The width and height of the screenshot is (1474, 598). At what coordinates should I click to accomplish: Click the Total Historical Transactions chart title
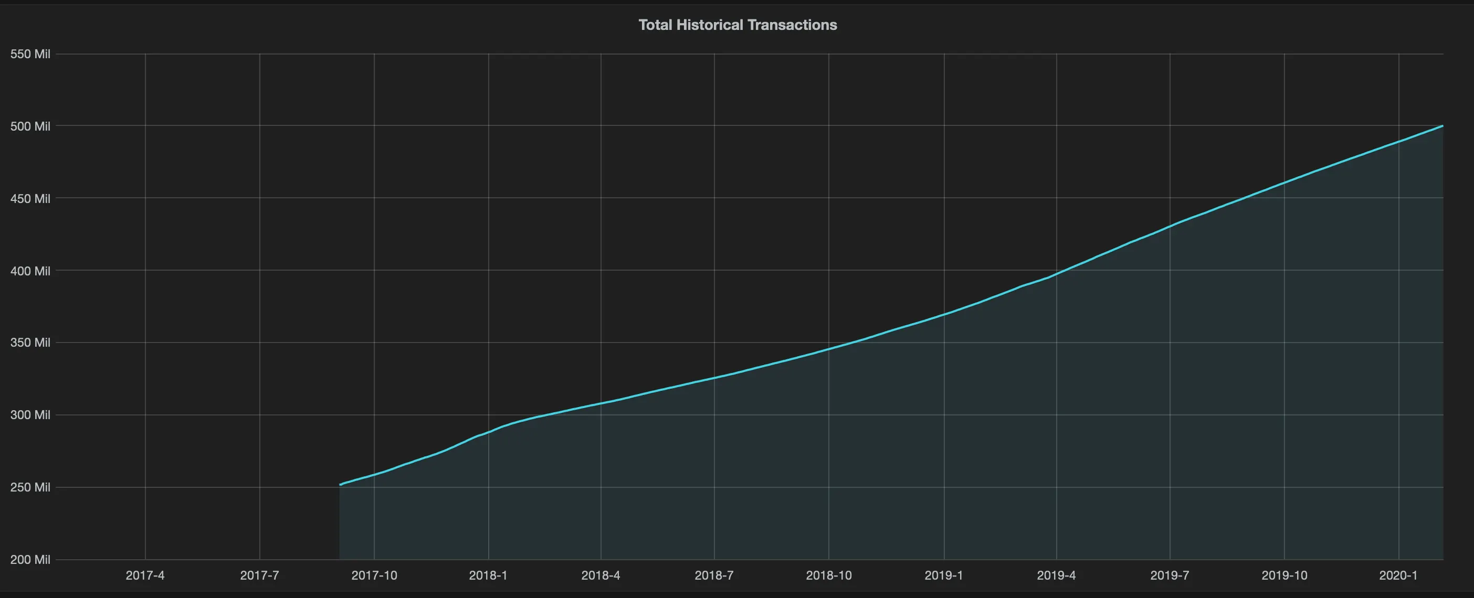point(737,25)
